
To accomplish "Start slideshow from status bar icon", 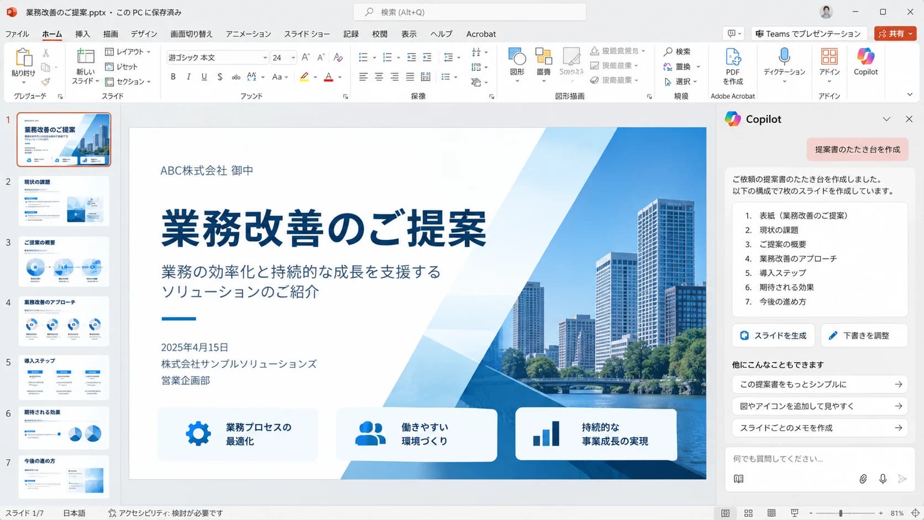I will 795,513.
